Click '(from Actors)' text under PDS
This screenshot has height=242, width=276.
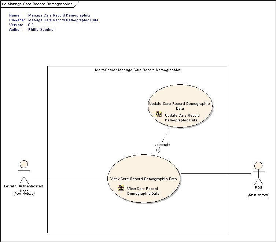[258, 195]
